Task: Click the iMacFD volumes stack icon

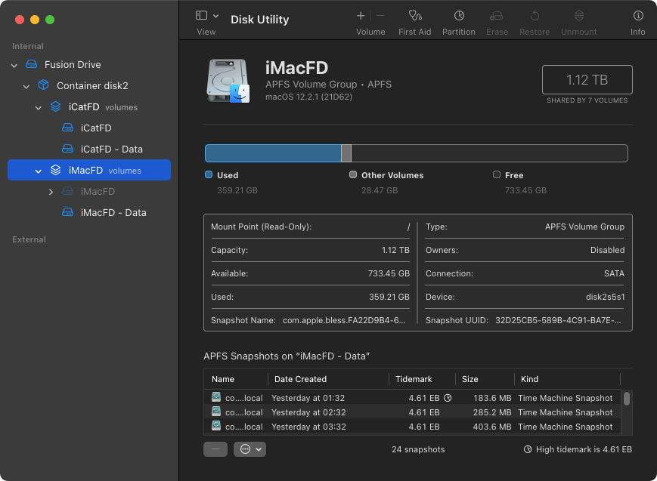Action: [x=56, y=170]
